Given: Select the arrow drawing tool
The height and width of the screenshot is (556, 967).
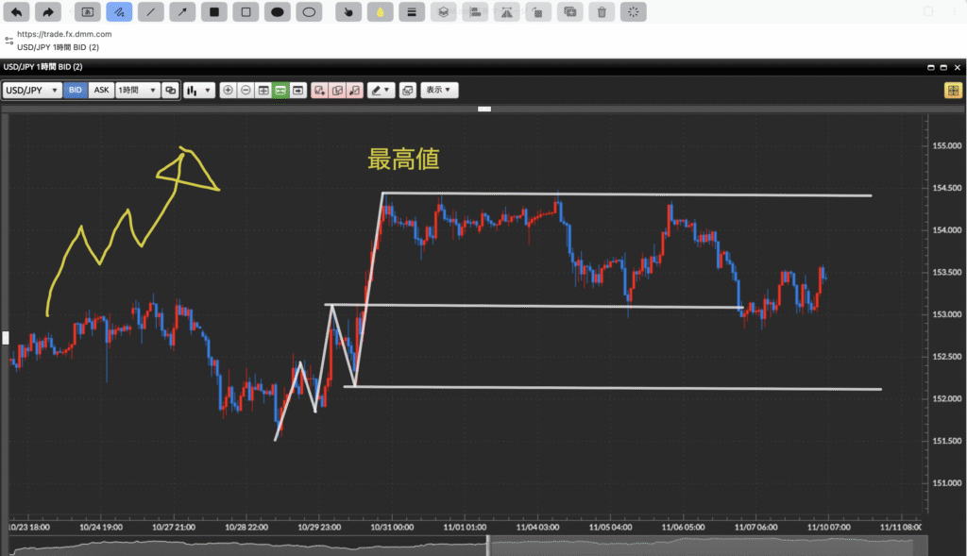Looking at the screenshot, I should coord(182,12).
